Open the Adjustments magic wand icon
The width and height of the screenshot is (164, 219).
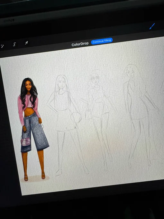coord(2,46)
